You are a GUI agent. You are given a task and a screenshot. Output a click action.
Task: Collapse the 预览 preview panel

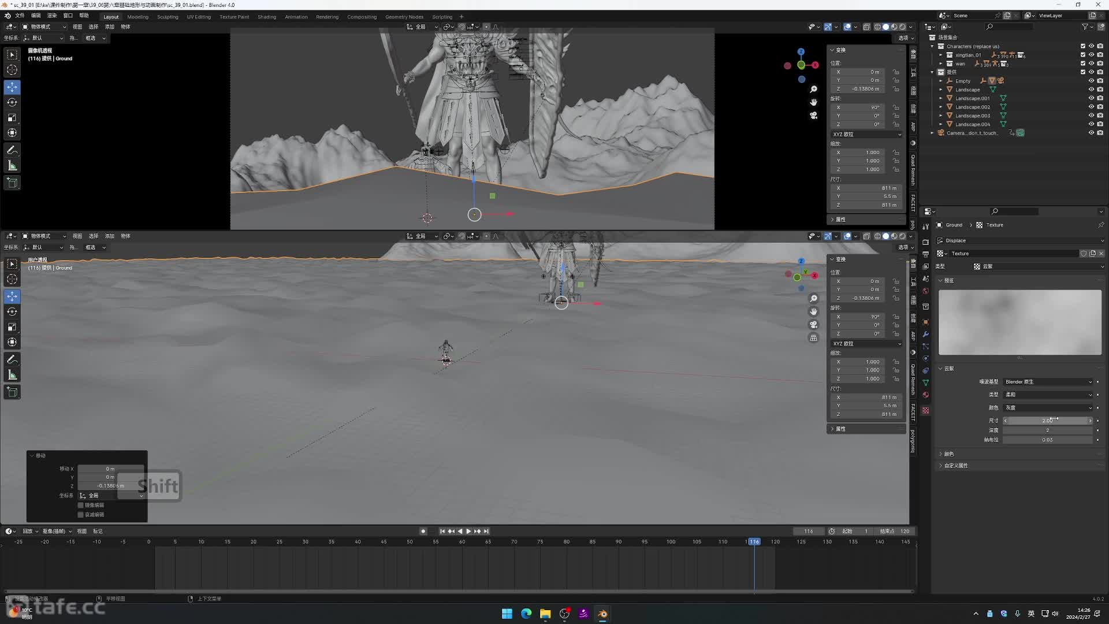[940, 281]
